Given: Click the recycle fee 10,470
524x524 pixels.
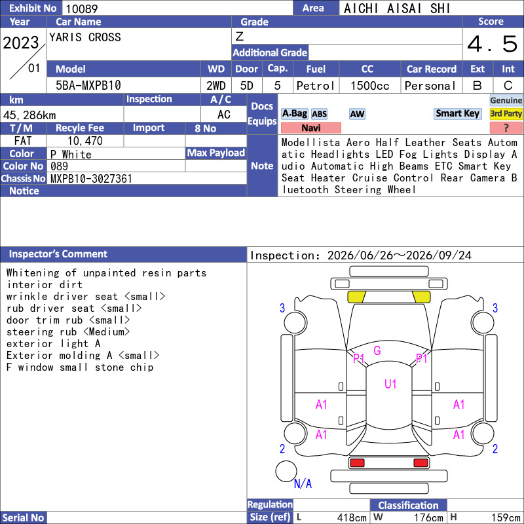Looking at the screenshot, I should pyautogui.click(x=85, y=141).
